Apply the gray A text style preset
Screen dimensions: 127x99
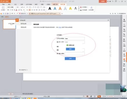click(76, 8)
